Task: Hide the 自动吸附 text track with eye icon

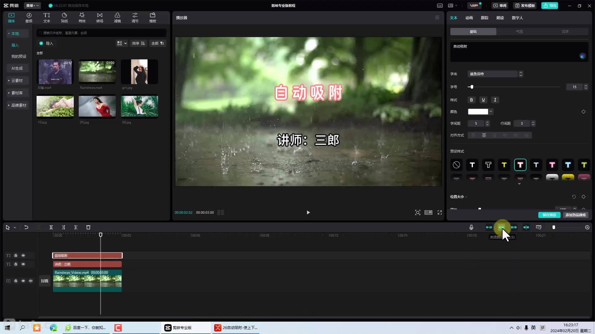Action: (23, 255)
